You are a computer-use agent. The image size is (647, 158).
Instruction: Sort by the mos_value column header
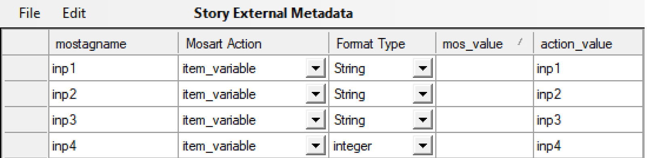[x=484, y=43]
